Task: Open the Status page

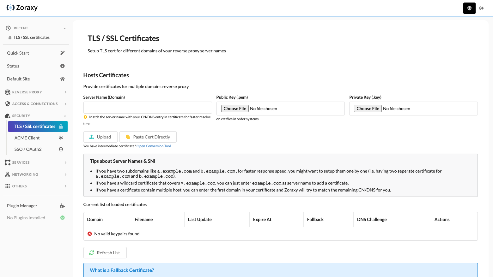Action: click(36, 66)
